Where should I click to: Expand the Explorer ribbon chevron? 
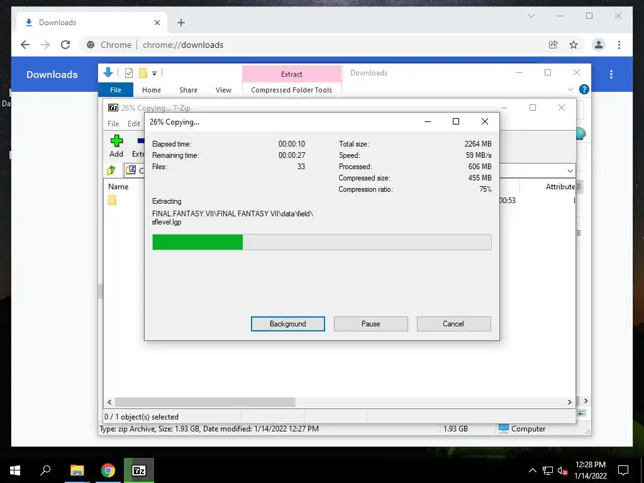point(570,89)
